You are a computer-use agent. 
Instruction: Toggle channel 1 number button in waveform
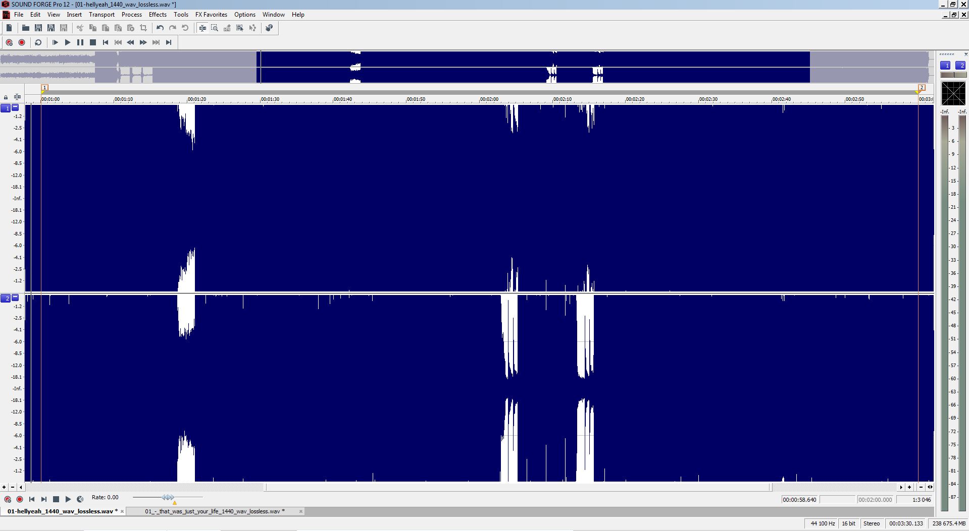pos(6,108)
